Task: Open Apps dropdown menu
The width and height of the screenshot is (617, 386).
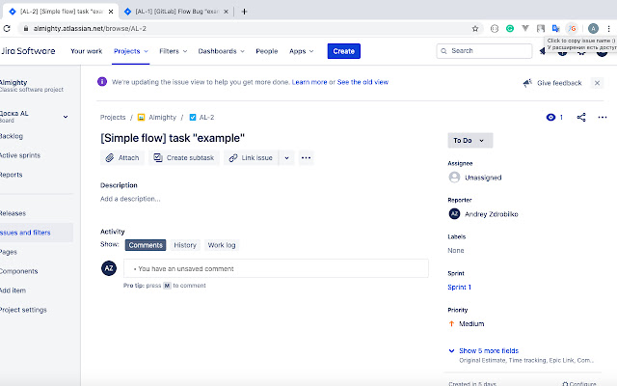Action: [x=302, y=51]
